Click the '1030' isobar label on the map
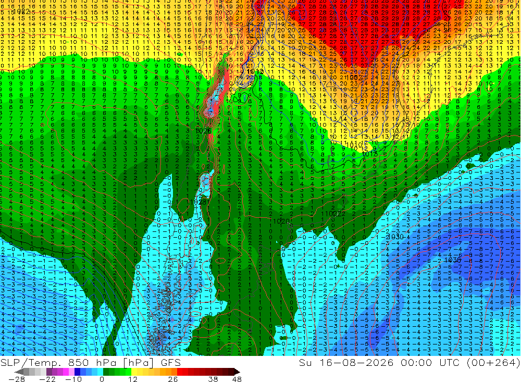Image resolution: width=521 pixels, height=382 pixels. tap(395, 237)
